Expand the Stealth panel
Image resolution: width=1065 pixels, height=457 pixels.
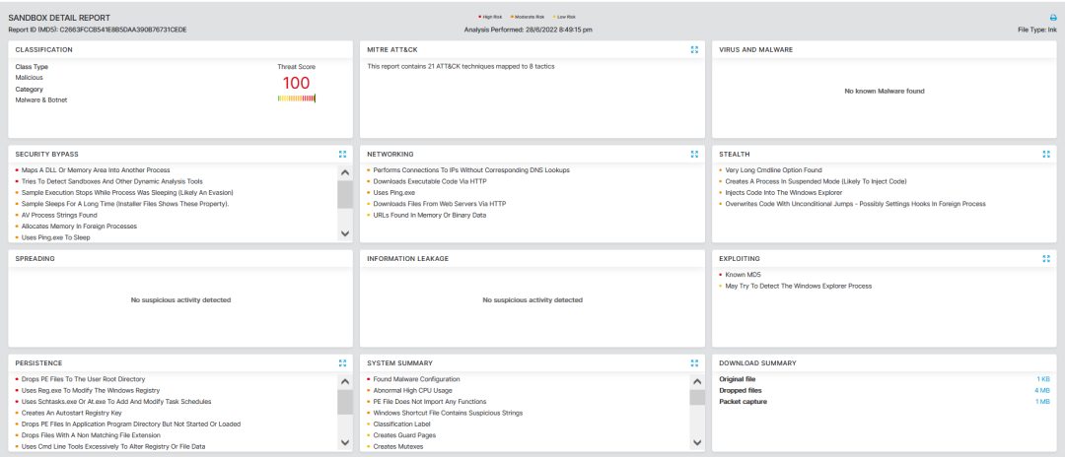pyautogui.click(x=1046, y=154)
